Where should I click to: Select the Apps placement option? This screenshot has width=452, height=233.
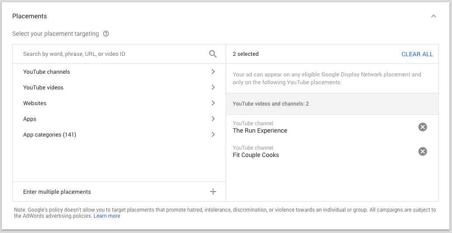(119, 119)
